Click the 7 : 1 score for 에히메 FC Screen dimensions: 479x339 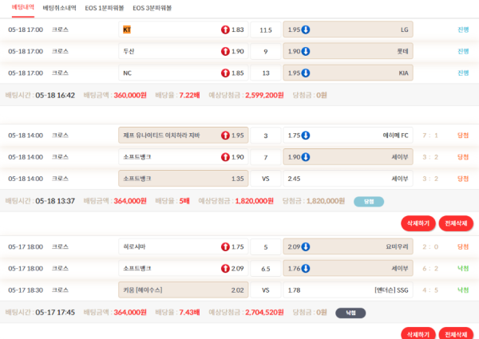click(x=430, y=135)
